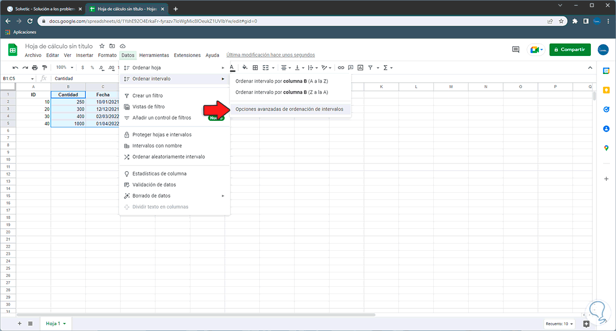Open the Formato menu
This screenshot has width=616, height=331.
tap(107, 55)
